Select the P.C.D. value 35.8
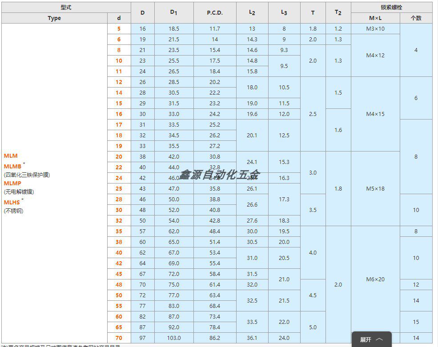438x347 pixels. 215,189
